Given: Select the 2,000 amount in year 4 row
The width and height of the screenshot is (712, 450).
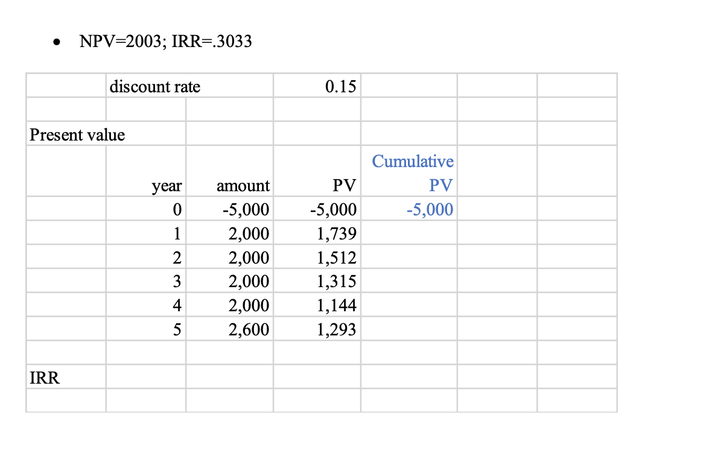Looking at the screenshot, I should coord(229,305).
